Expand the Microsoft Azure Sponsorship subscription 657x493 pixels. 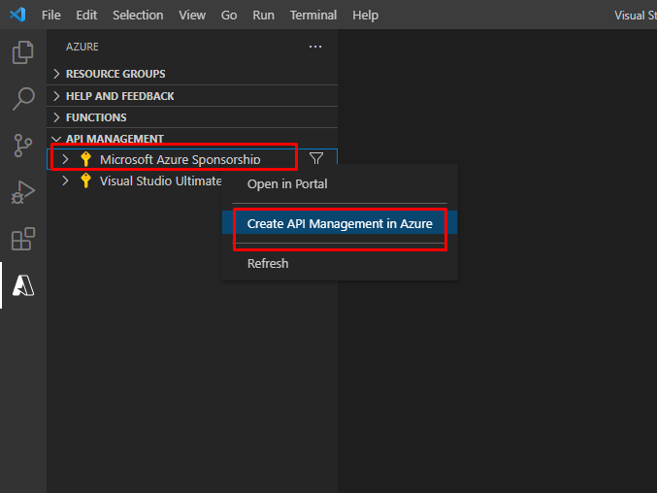[x=65, y=159]
